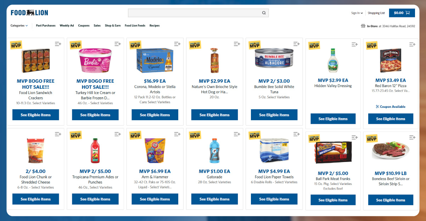Viewport: 426px width, 221px height.
Task: Open the Weekly Ad menu item
Action: (x=67, y=25)
